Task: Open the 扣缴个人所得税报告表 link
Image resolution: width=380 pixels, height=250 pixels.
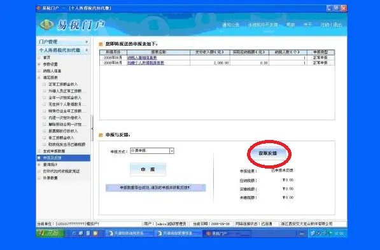Action: click(146, 63)
